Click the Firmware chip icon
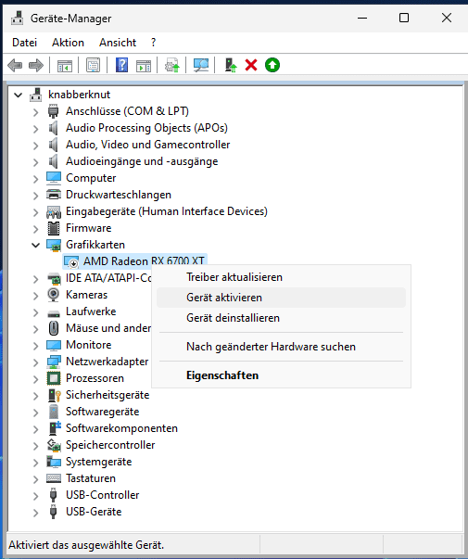Screen dimensions: 468x559 click(54, 228)
